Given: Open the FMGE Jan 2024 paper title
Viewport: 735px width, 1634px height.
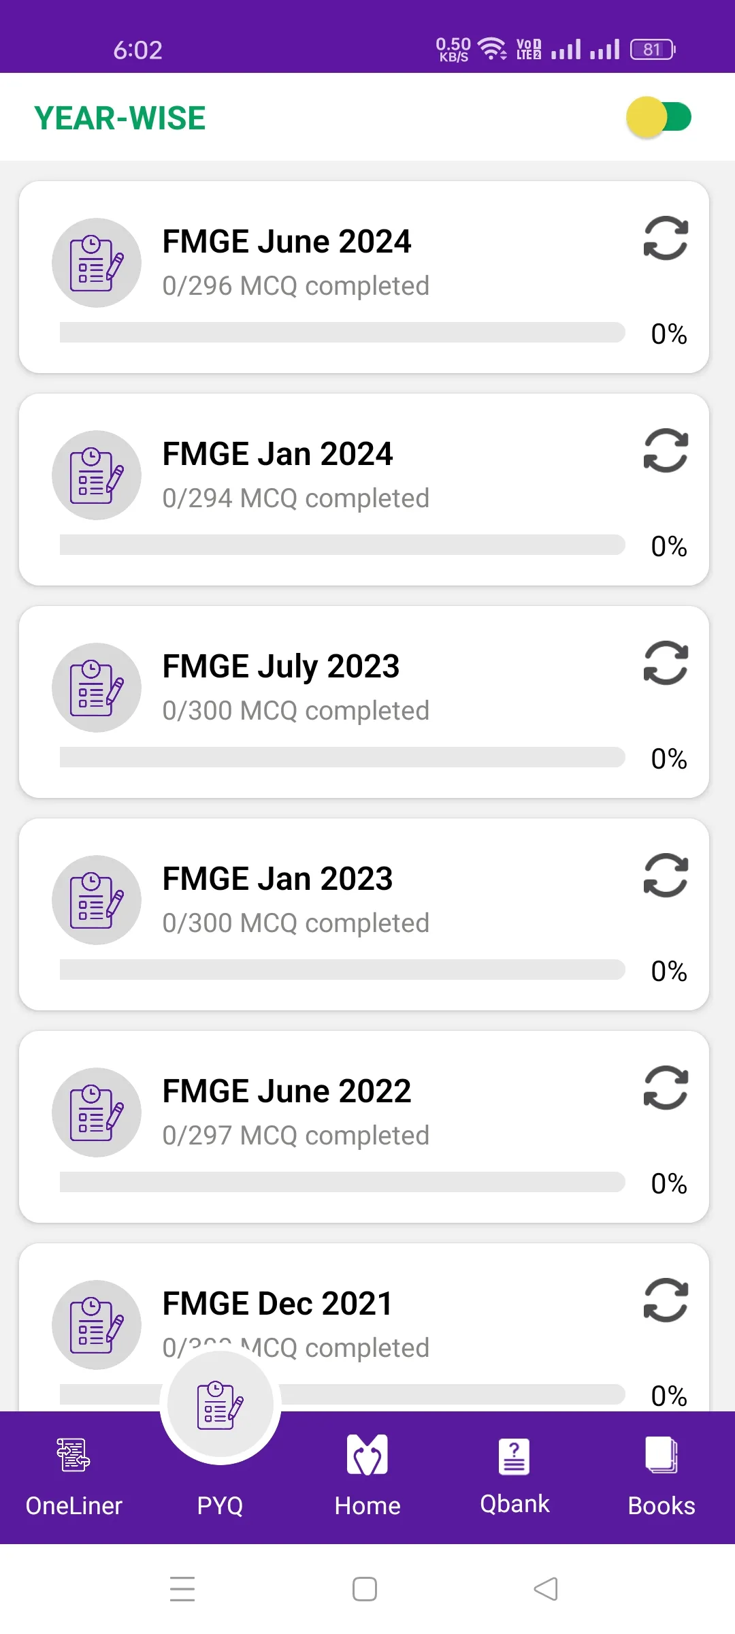Looking at the screenshot, I should pos(278,454).
